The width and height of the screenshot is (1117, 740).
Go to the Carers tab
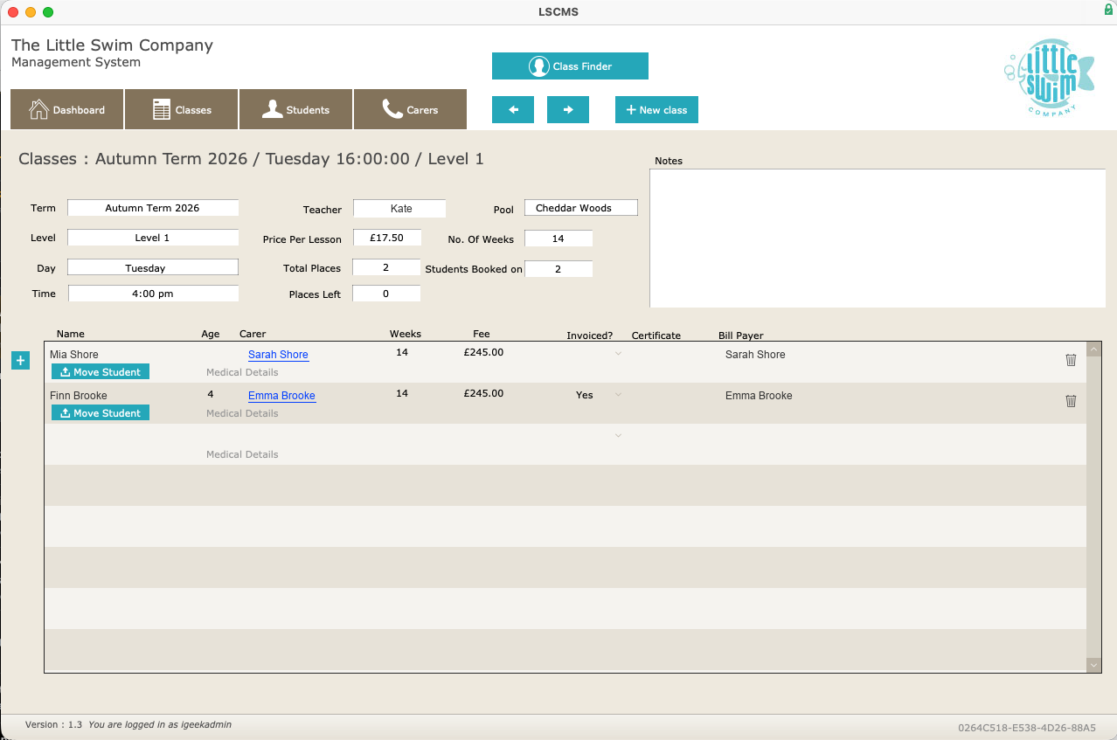click(410, 109)
